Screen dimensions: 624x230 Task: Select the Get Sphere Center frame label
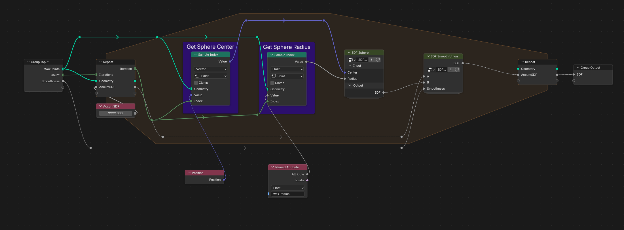pos(210,47)
